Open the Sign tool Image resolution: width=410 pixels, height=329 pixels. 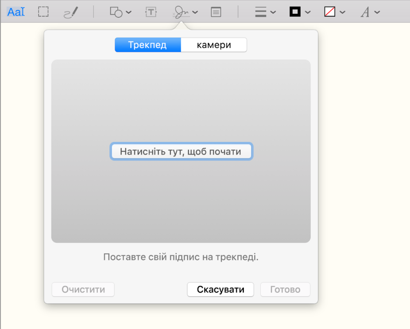(x=182, y=12)
